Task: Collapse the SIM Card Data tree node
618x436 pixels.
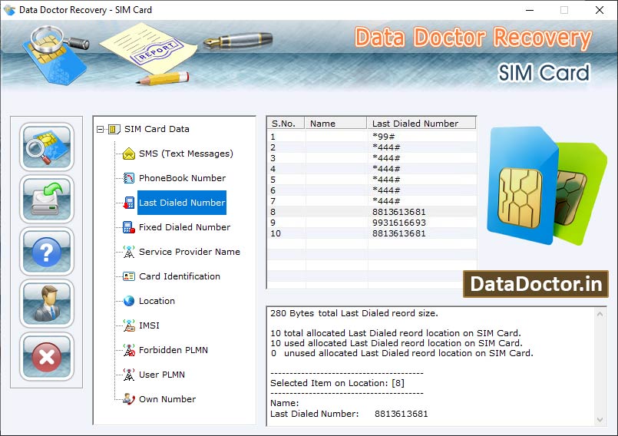Action: [100, 129]
